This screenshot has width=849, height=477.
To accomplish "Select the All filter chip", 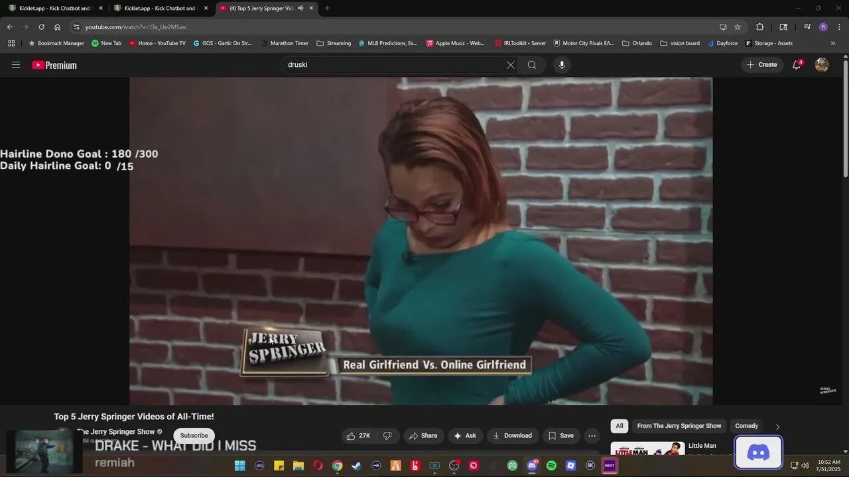I will [620, 426].
